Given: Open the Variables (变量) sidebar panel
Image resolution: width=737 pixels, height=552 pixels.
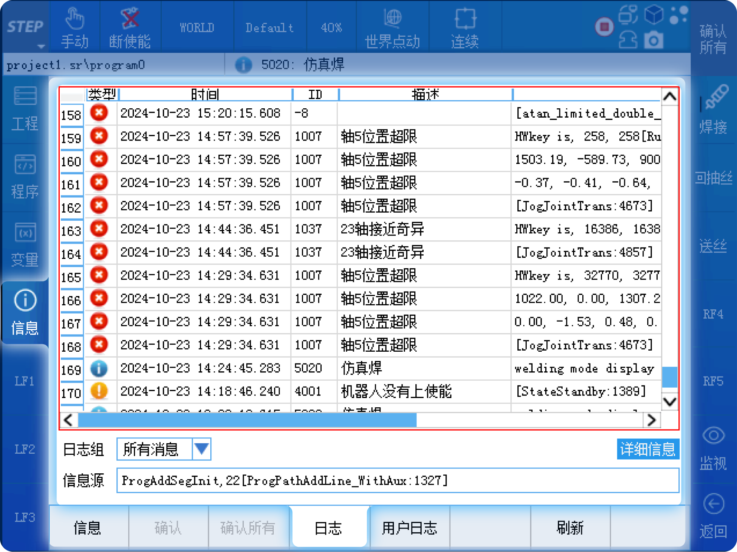Looking at the screenshot, I should [25, 245].
